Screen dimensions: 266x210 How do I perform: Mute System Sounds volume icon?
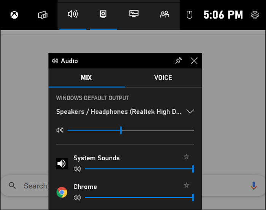point(77,169)
